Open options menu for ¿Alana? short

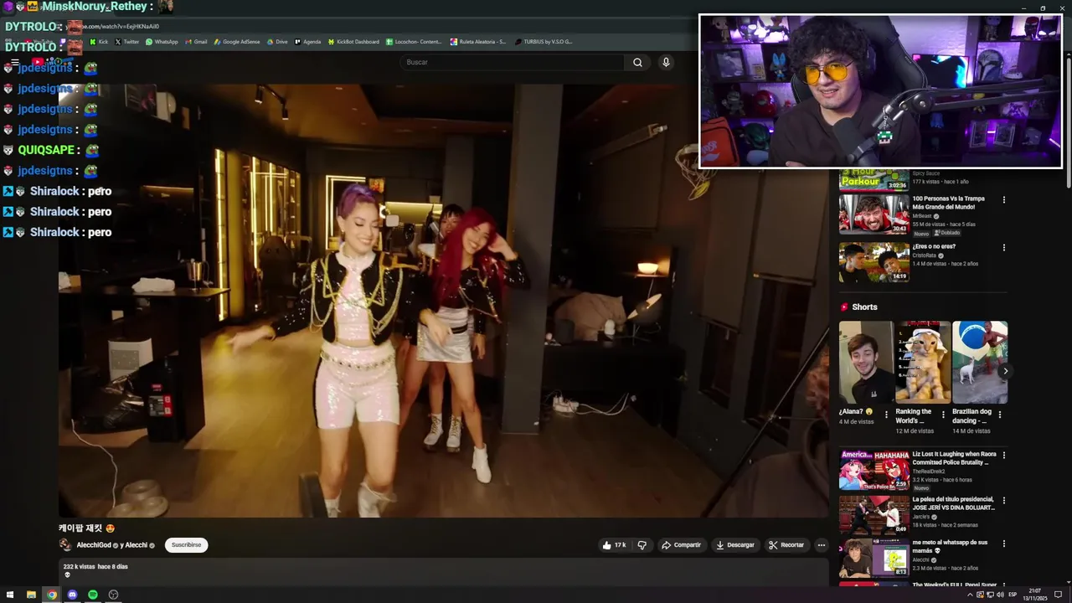pyautogui.click(x=886, y=415)
